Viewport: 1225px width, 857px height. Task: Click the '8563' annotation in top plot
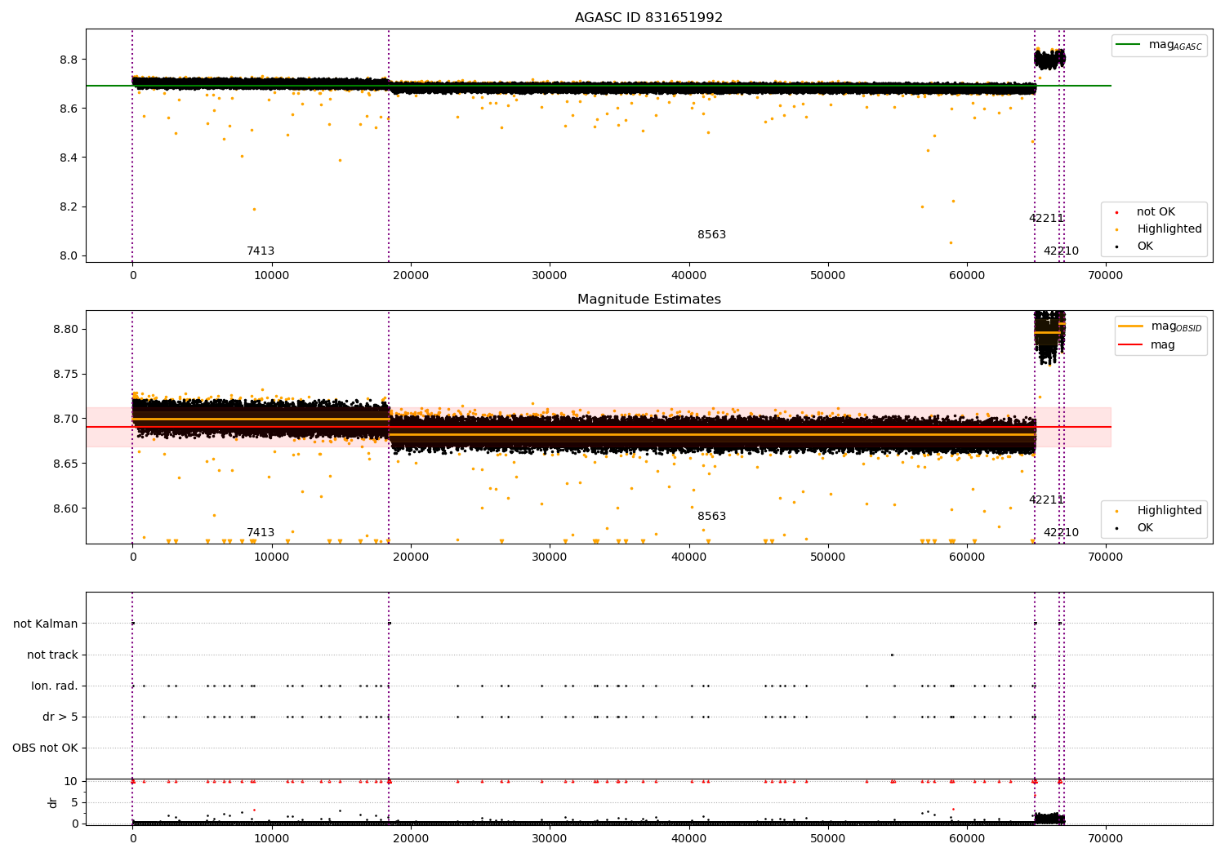pyautogui.click(x=711, y=235)
